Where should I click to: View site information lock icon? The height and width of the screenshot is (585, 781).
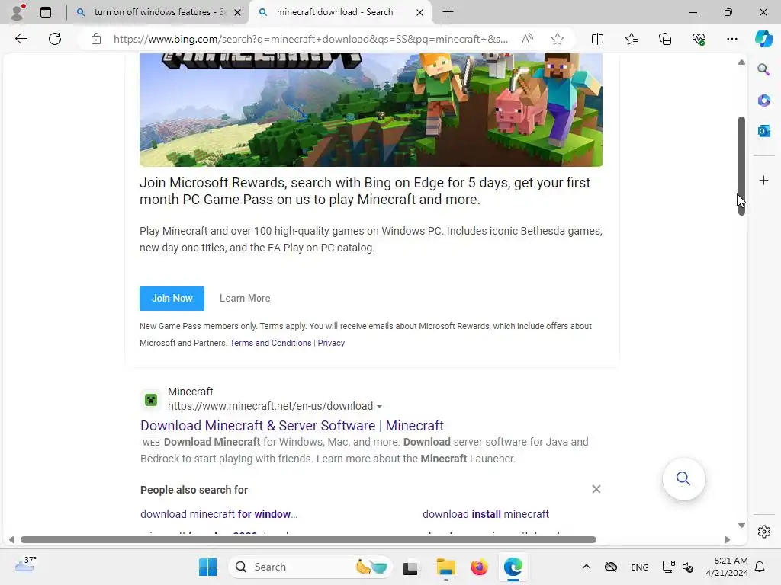point(96,39)
